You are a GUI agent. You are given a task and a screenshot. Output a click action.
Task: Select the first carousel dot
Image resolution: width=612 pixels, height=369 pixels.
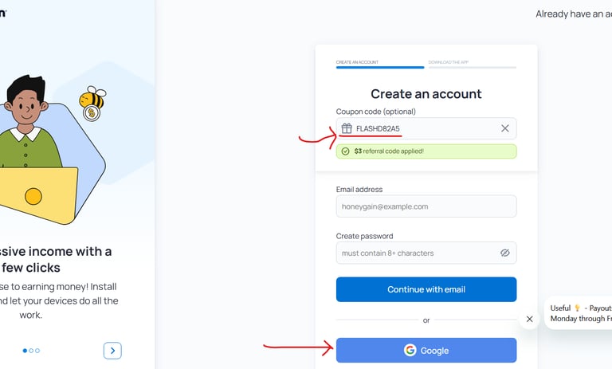pos(25,350)
